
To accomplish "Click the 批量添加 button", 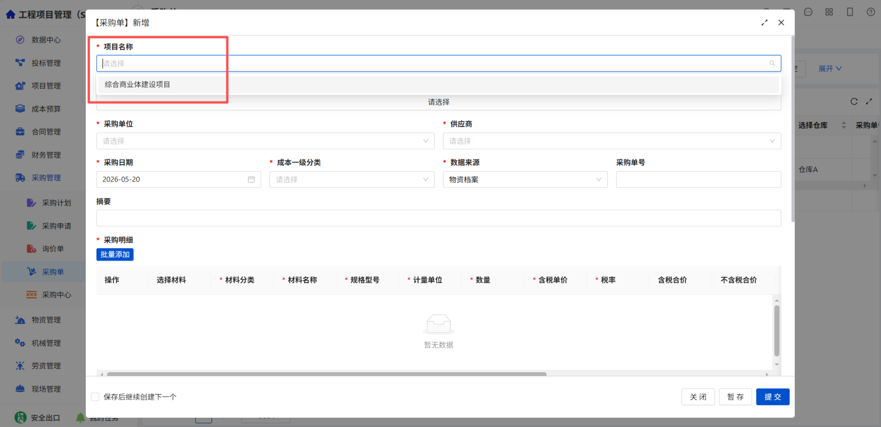I will (x=115, y=254).
